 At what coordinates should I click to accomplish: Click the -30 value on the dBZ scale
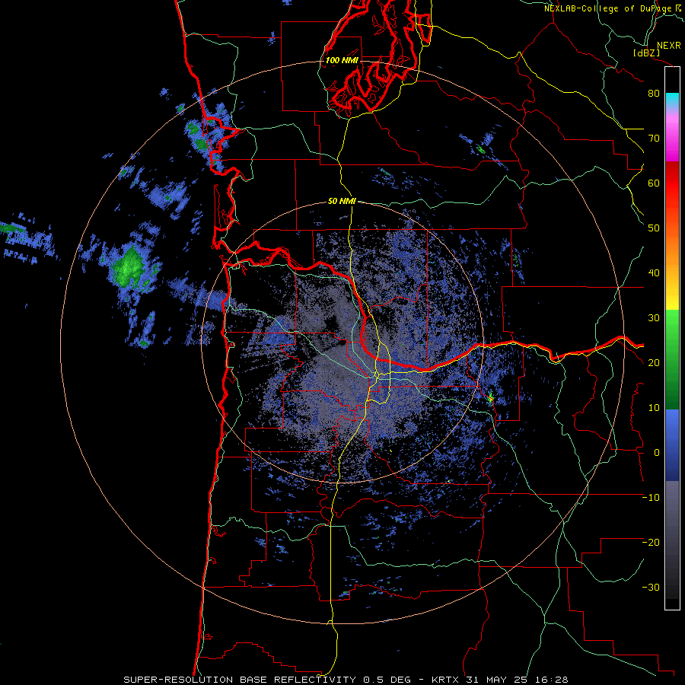[x=651, y=588]
